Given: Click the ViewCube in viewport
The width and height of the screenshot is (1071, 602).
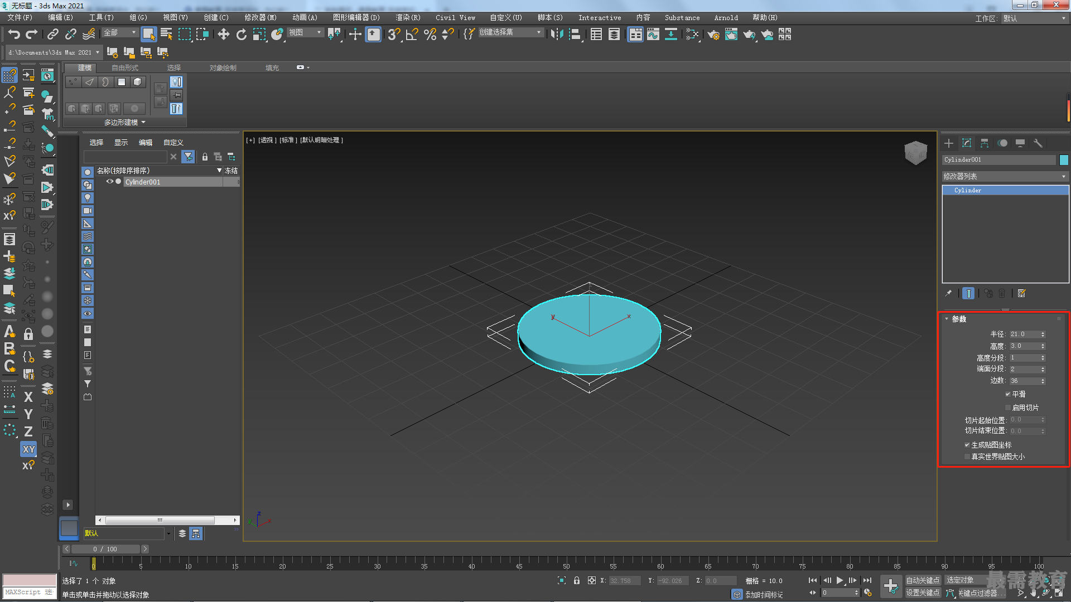Looking at the screenshot, I should tap(915, 152).
